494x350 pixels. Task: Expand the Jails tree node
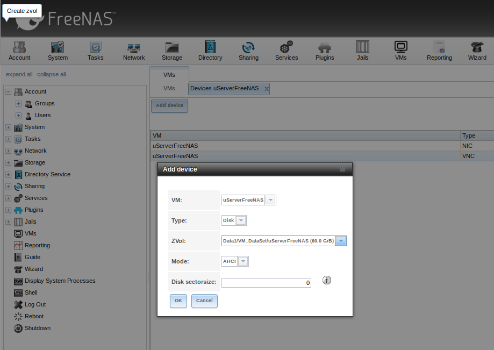(x=9, y=222)
